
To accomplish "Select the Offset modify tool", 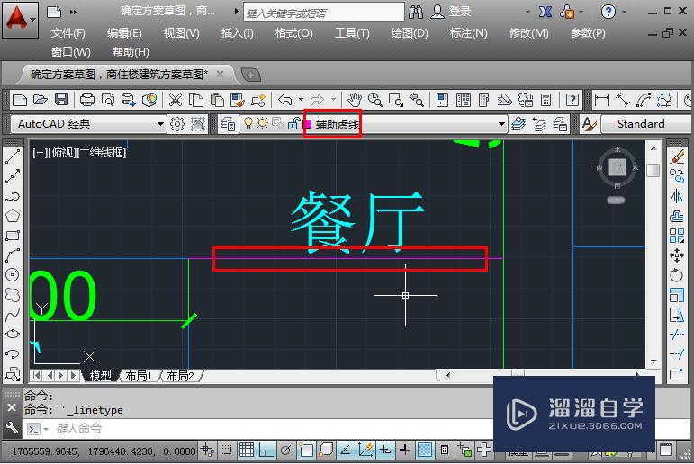I will tap(677, 216).
